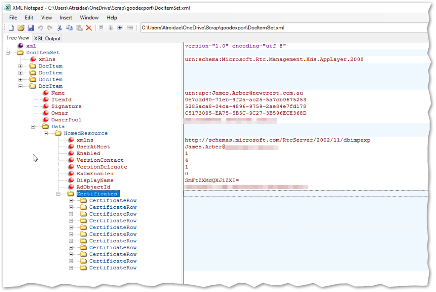Screen dimensions: 436x292
Task: Expand the first CertificateRow under Certificates
Action: (x=71, y=201)
